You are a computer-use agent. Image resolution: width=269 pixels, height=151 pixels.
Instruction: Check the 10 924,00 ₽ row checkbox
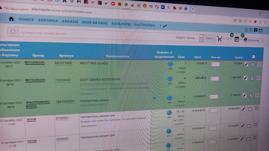pyautogui.click(x=250, y=109)
